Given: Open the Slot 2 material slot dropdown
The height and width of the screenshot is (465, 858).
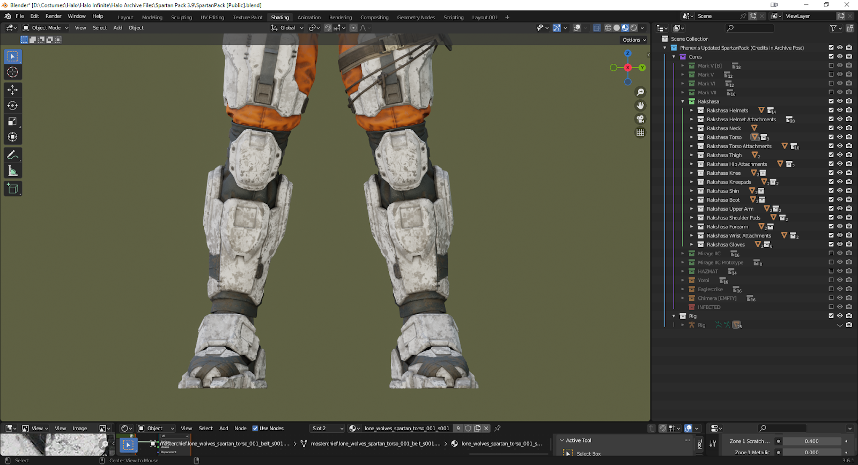Looking at the screenshot, I should pos(328,429).
